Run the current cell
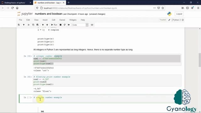Viewport: 201px width, 113px height. (x=54, y=25)
